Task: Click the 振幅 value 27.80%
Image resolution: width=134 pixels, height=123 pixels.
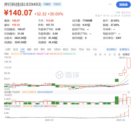Action: click(115, 25)
